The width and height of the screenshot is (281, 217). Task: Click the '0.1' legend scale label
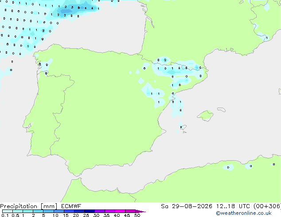coord(5,215)
